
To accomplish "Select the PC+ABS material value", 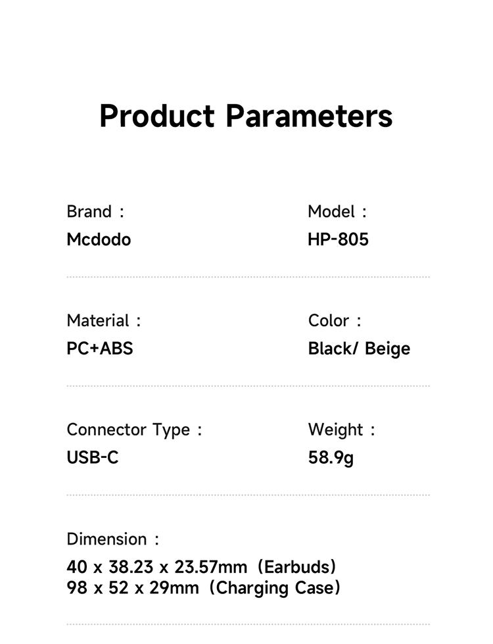I will click(x=100, y=349).
